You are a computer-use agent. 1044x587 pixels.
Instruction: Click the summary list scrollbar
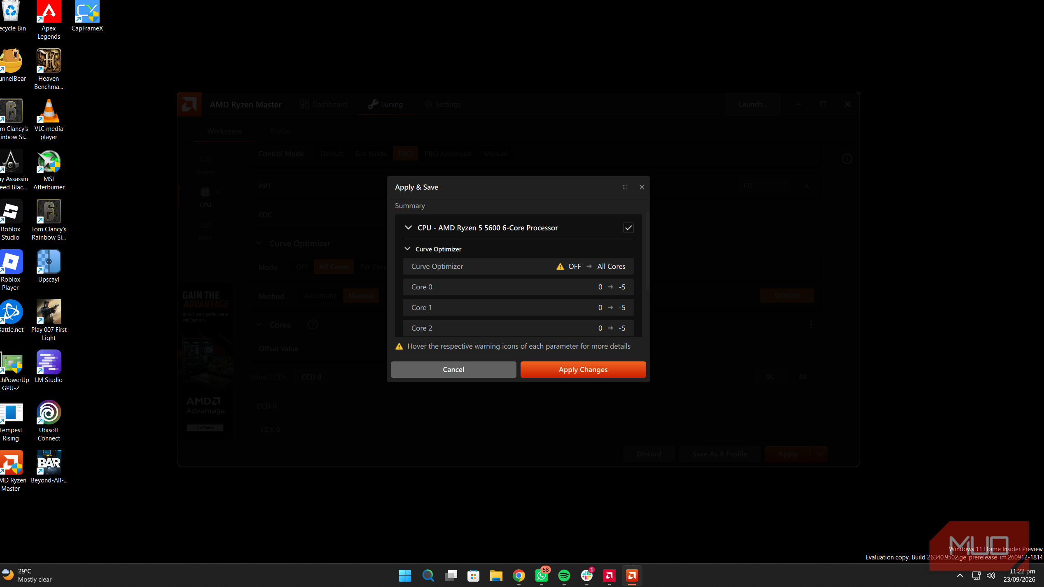(x=647, y=250)
